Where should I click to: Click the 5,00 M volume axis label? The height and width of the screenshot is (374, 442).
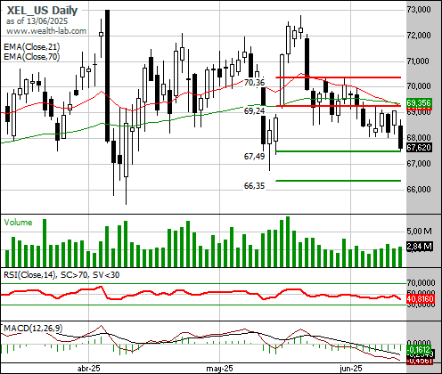pyautogui.click(x=419, y=231)
